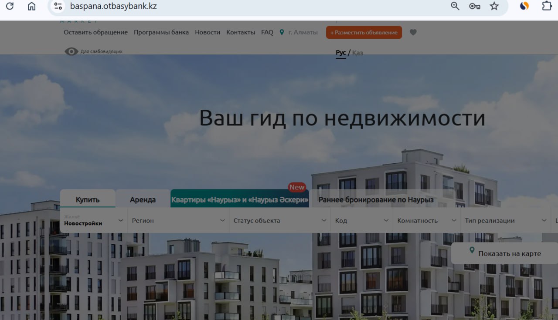
Task: Click the browser reload icon
Action: tap(9, 6)
